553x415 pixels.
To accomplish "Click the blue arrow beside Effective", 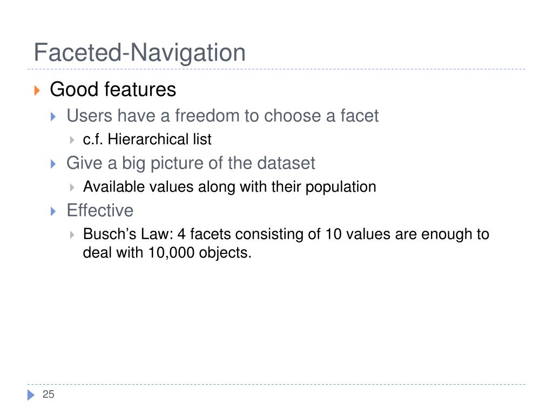I will pyautogui.click(x=53, y=211).
